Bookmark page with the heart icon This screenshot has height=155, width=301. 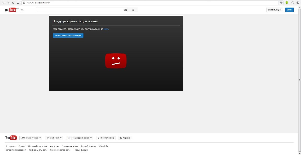click(x=281, y=3)
